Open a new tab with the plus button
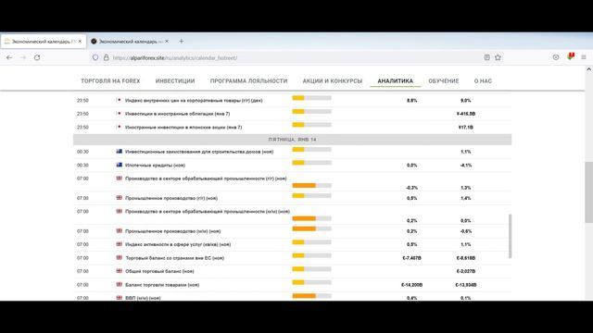The width and height of the screenshot is (593, 333). [182, 41]
